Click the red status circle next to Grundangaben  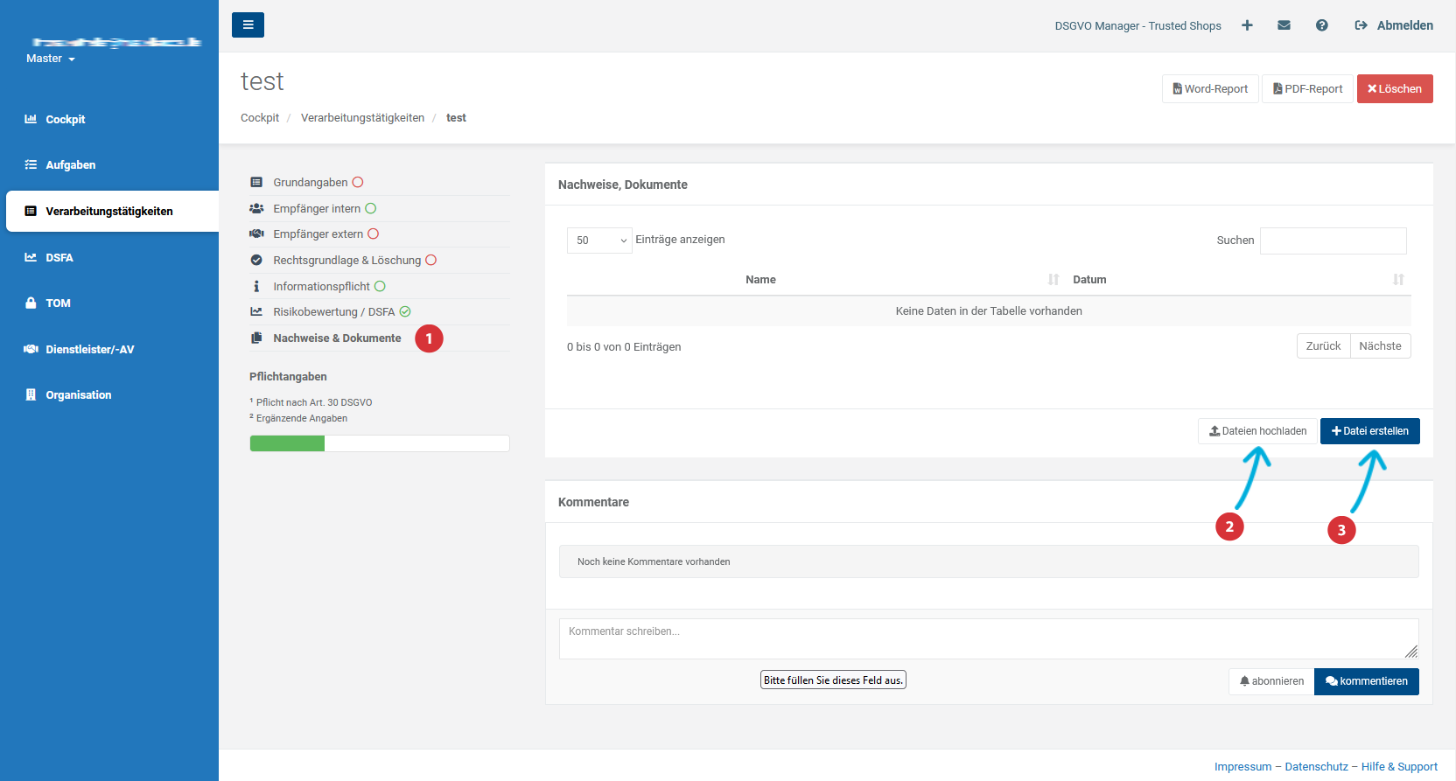click(x=358, y=183)
